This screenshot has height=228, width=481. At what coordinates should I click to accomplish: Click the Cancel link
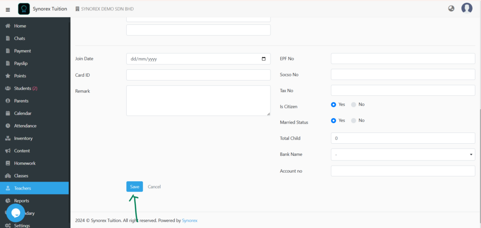click(154, 187)
